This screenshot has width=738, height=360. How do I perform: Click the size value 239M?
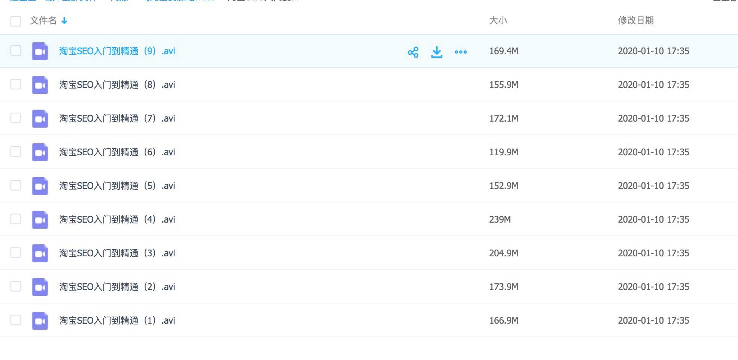500,220
